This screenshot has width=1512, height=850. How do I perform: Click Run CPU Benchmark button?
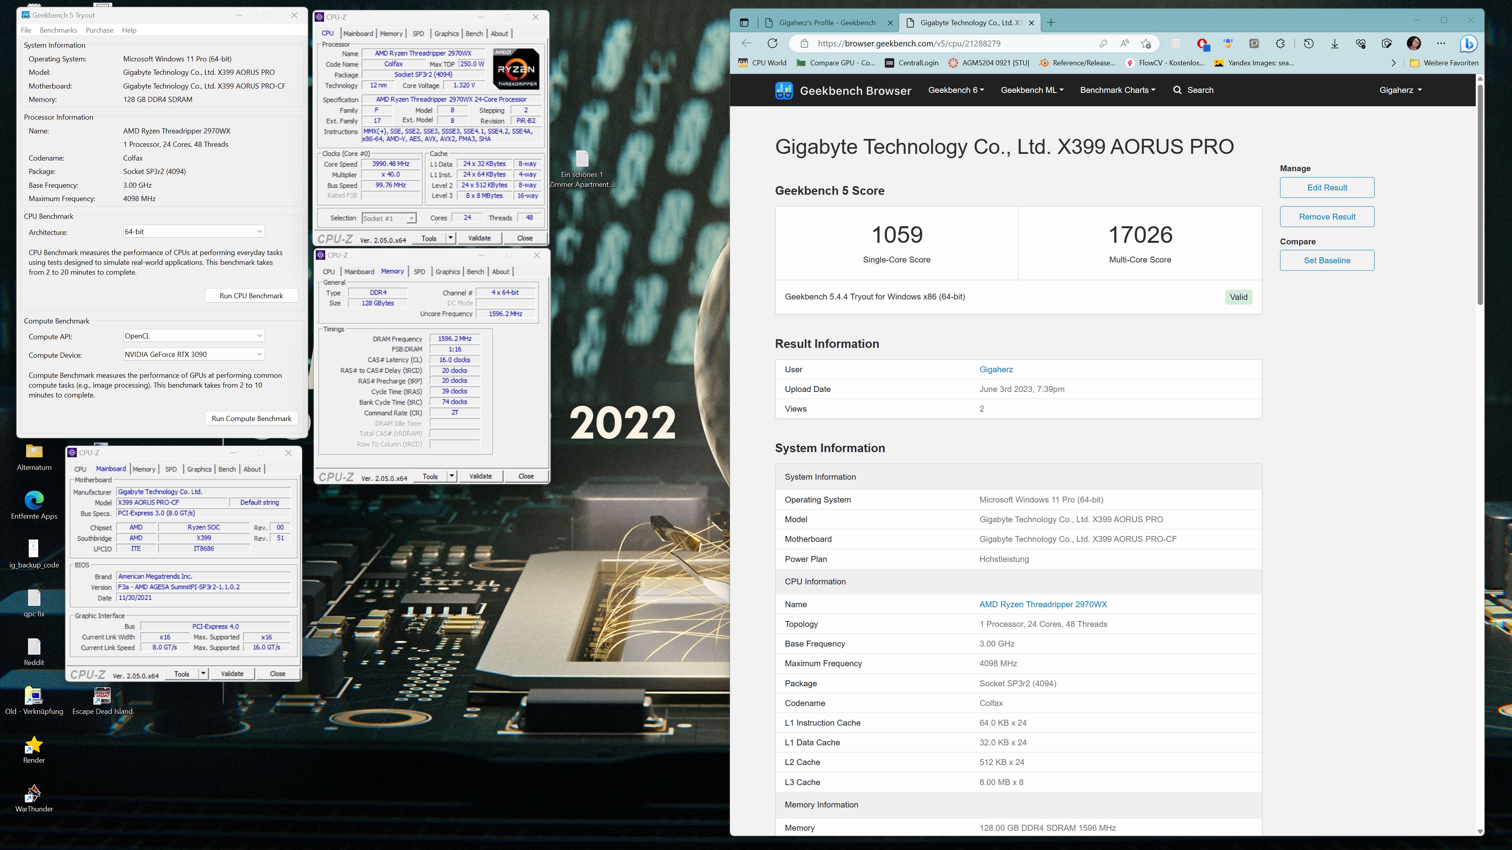251,296
